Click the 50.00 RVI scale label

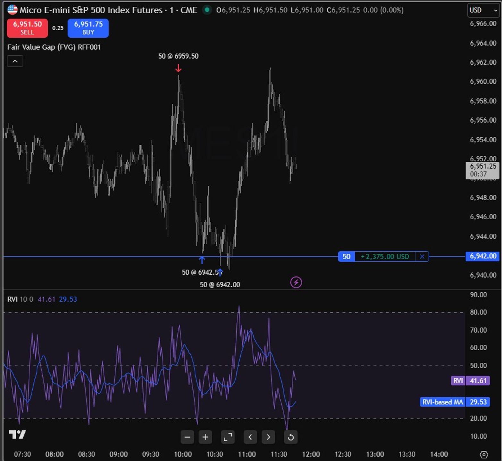point(479,365)
